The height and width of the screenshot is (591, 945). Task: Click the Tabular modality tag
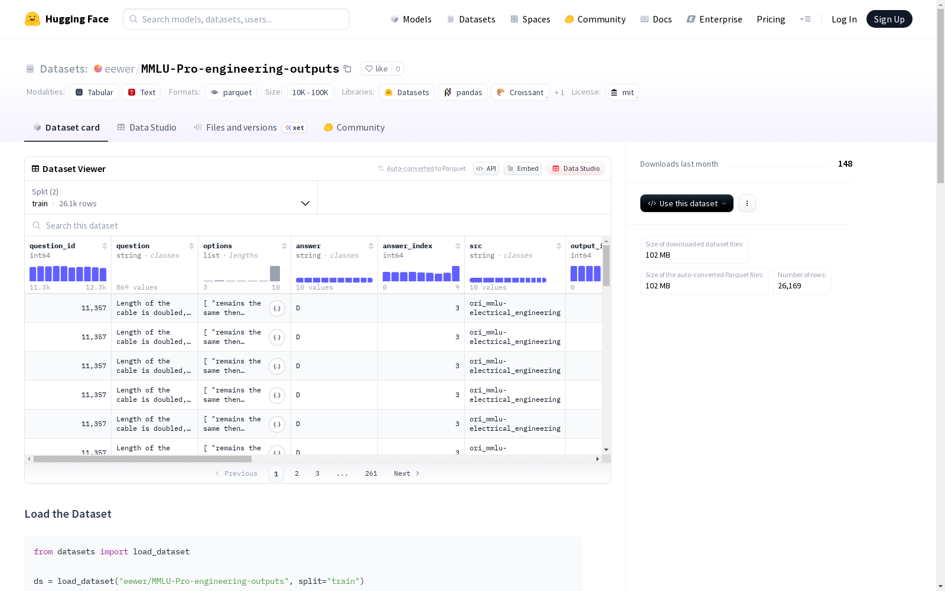(x=94, y=92)
